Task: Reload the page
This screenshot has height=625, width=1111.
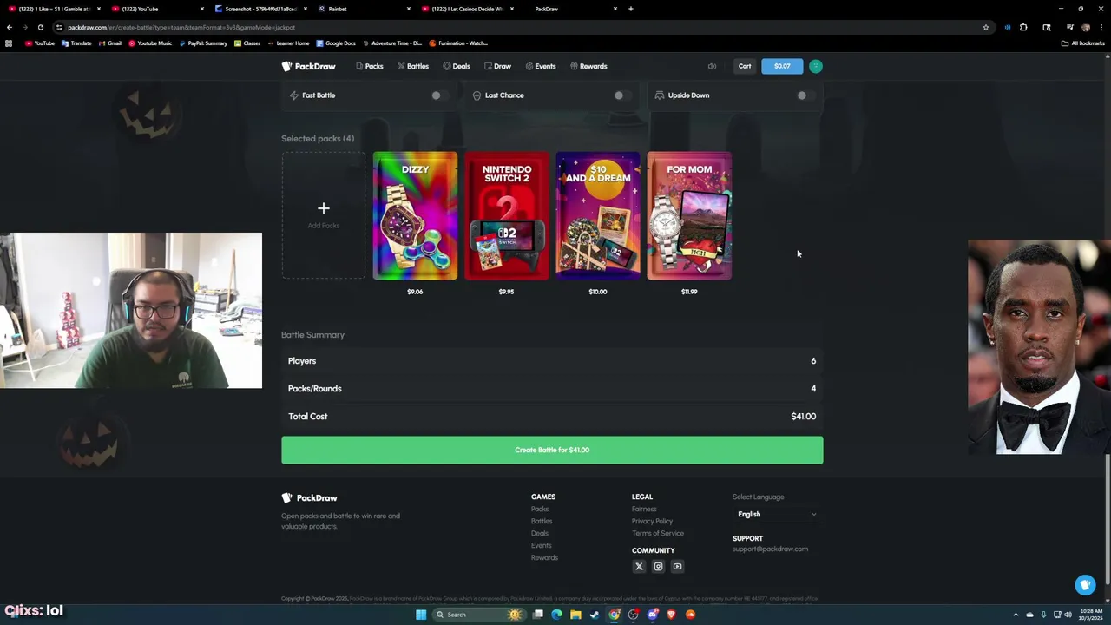Action: [x=40, y=27]
